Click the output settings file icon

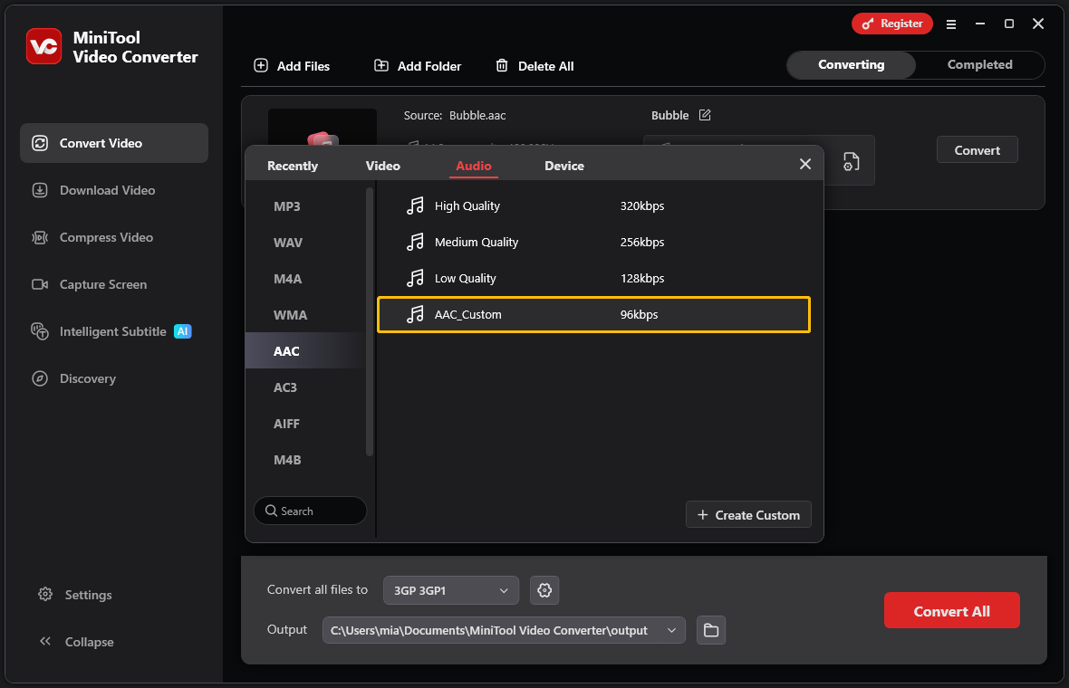[x=851, y=162]
